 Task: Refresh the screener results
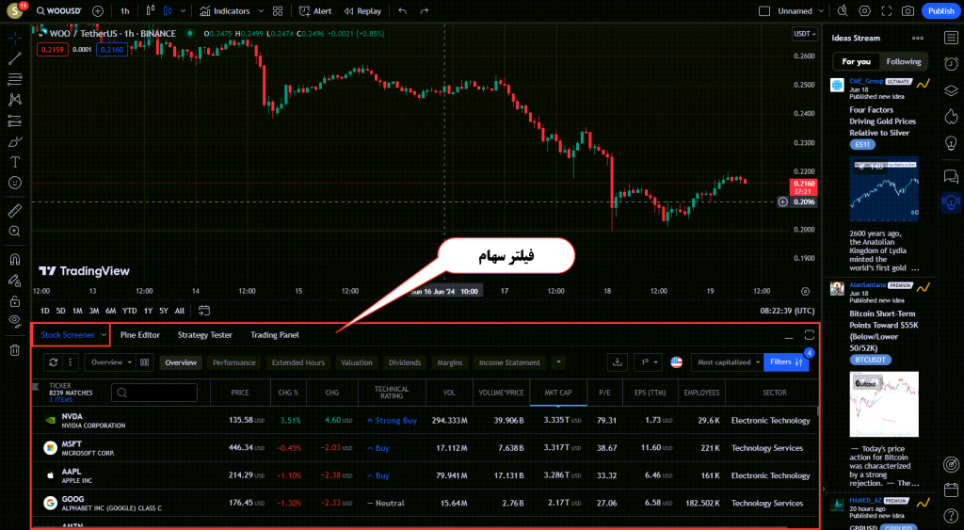click(x=53, y=362)
